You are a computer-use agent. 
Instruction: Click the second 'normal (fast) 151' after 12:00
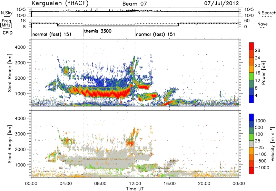pos(156,34)
